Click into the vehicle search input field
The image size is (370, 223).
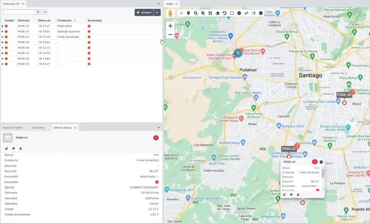[x=19, y=12]
